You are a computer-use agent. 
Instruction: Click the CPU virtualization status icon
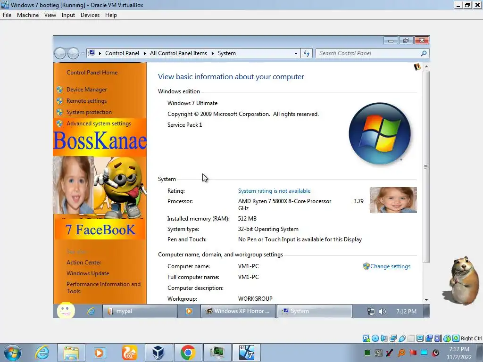point(438,338)
